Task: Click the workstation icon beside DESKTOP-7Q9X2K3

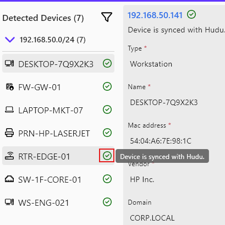Action: [9, 63]
